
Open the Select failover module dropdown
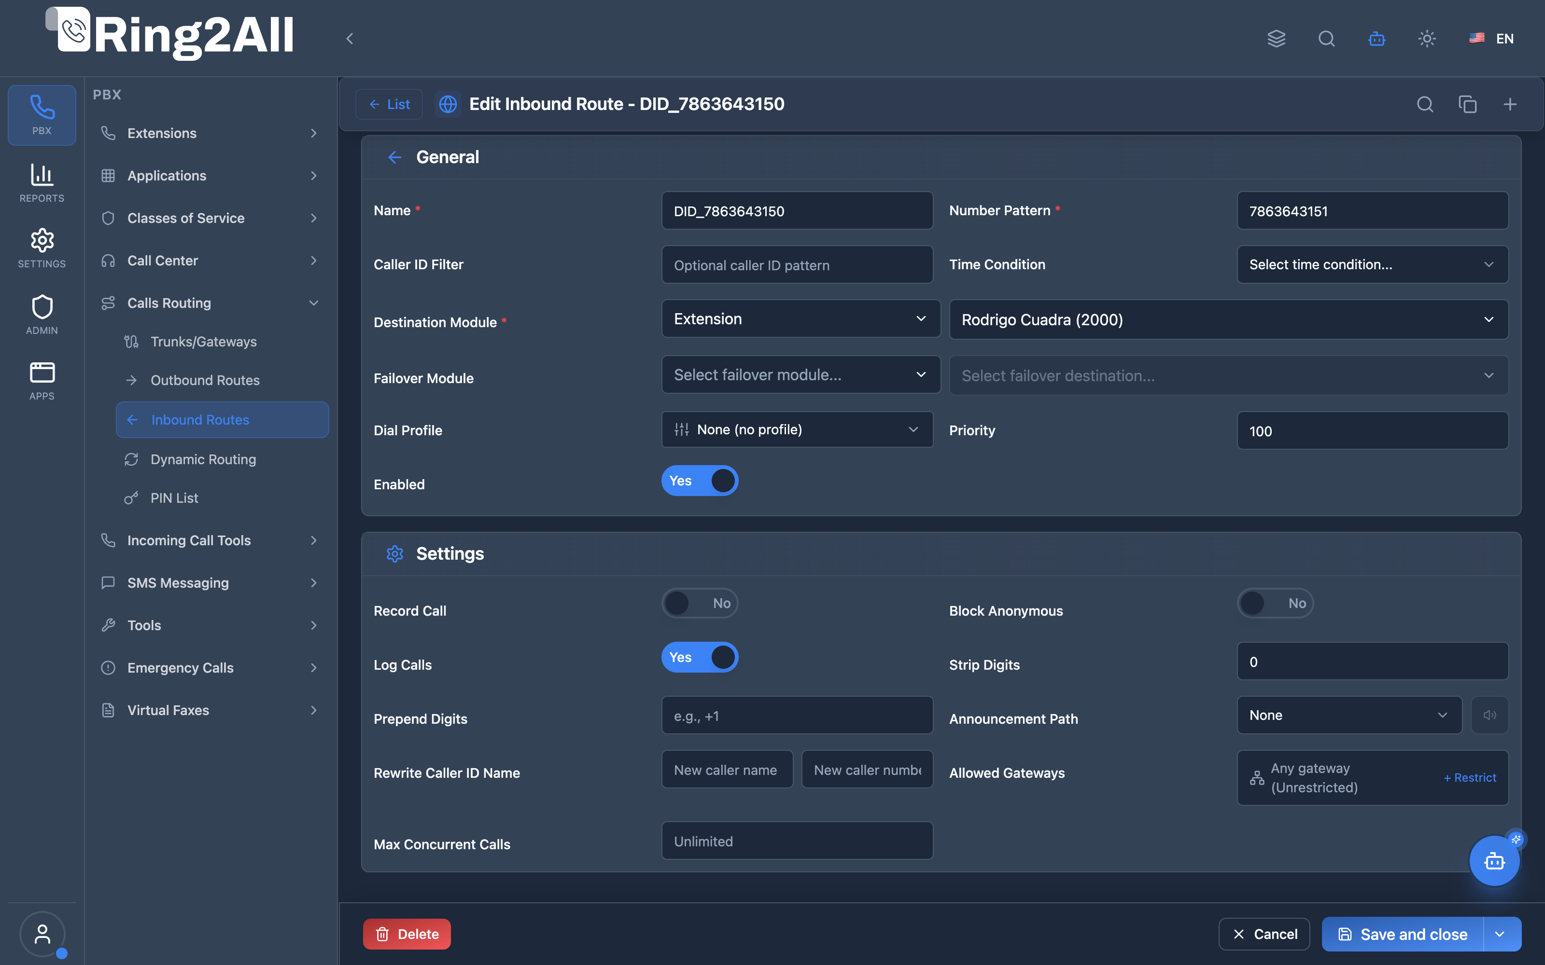(801, 374)
